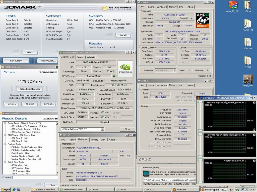Switch to the Sensors tab in GPU-Z
The width and height of the screenshot is (257, 192).
81,57
